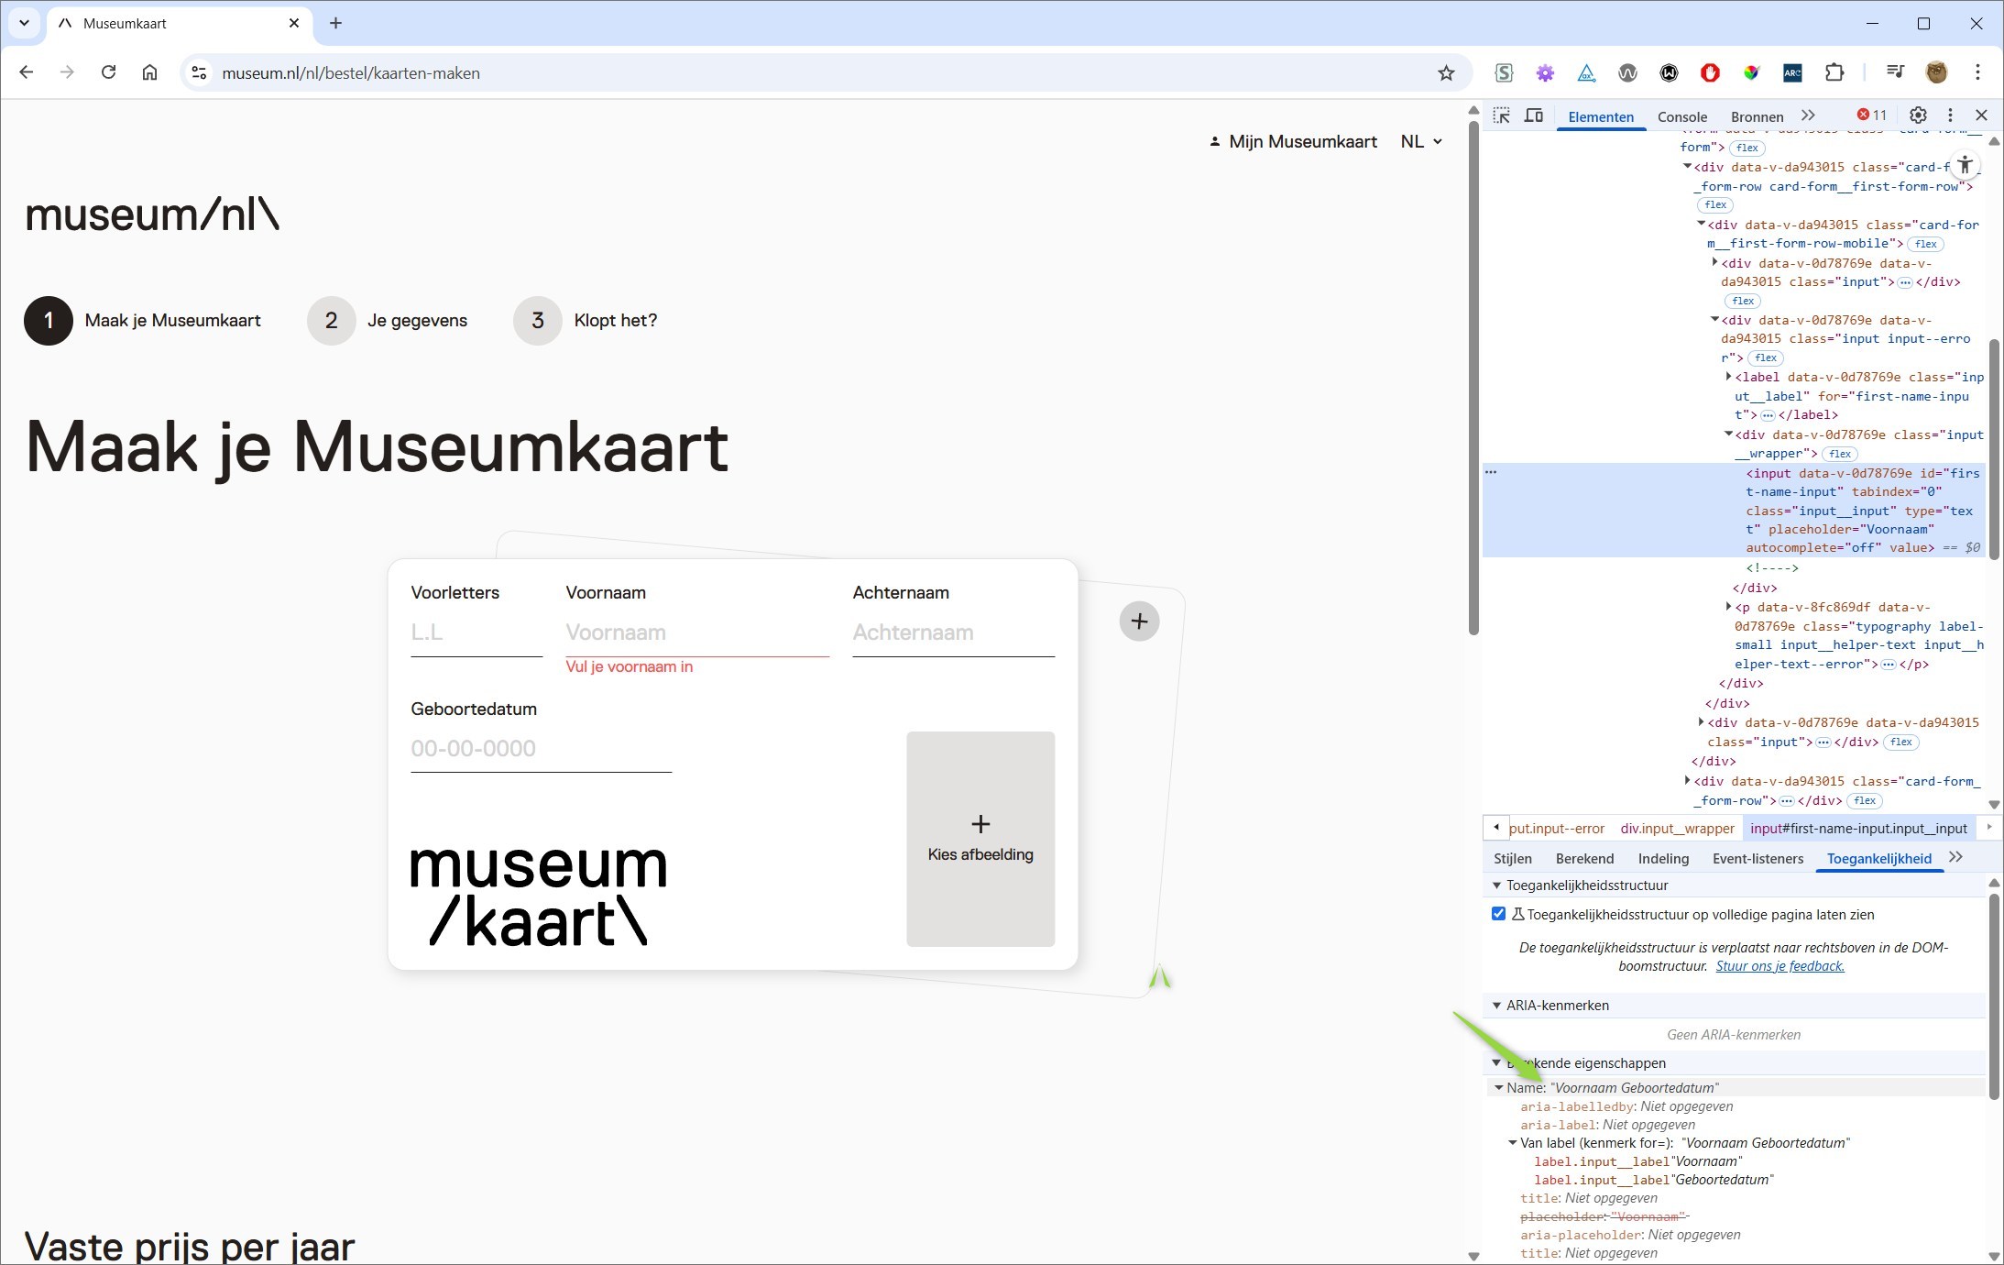
Task: Click the Voorletters input field
Action: (x=476, y=632)
